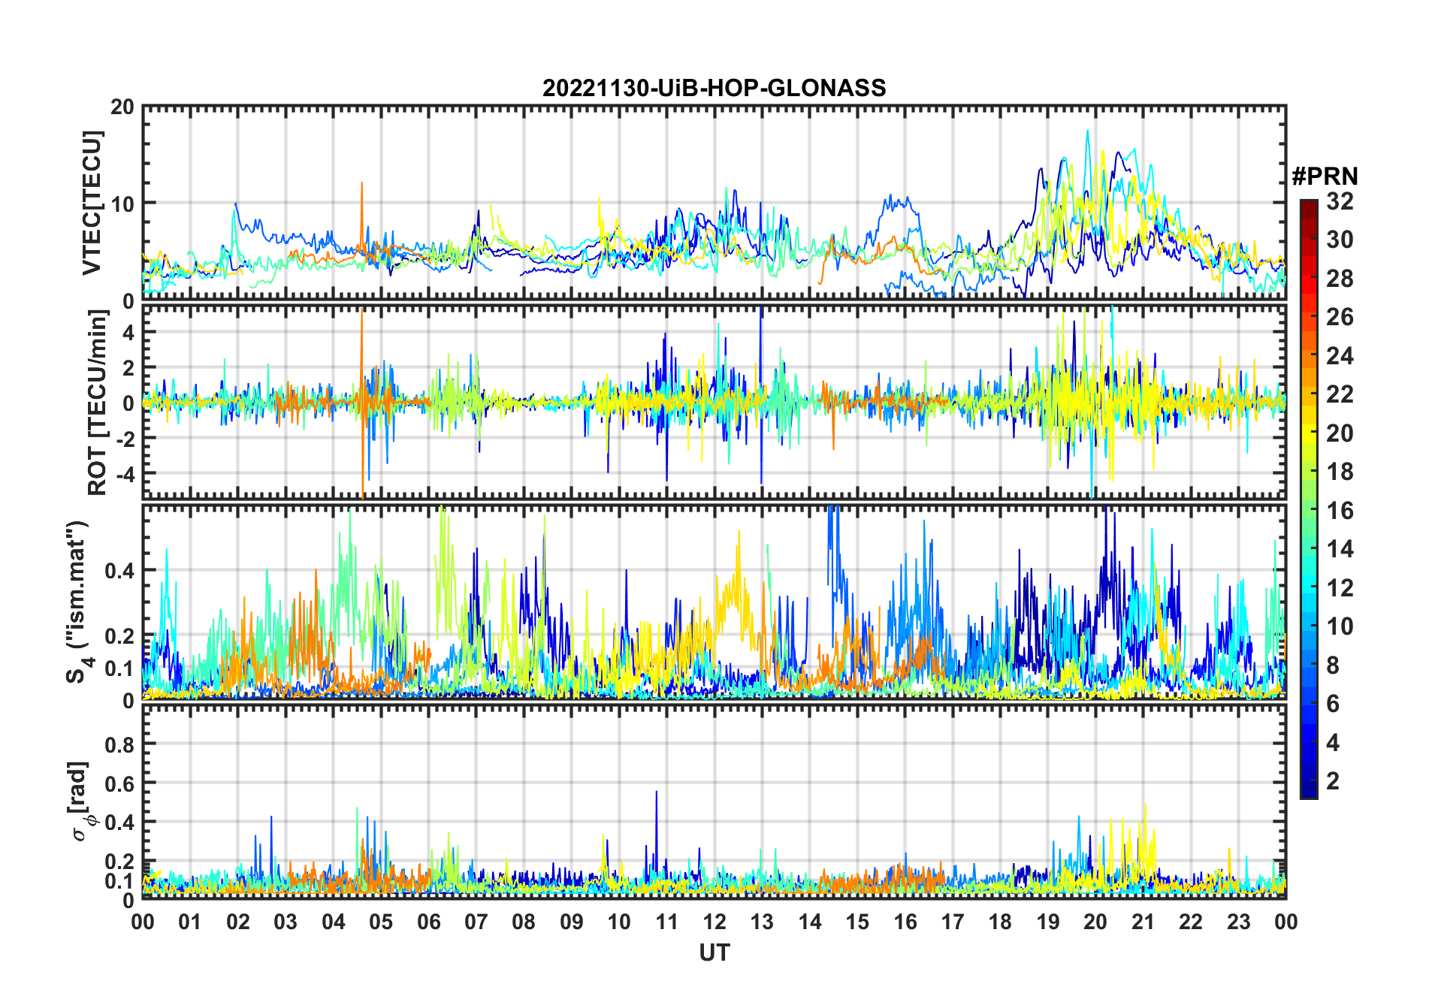The width and height of the screenshot is (1429, 999).
Task: Click x-axis hour tick 05
Action: 381,922
